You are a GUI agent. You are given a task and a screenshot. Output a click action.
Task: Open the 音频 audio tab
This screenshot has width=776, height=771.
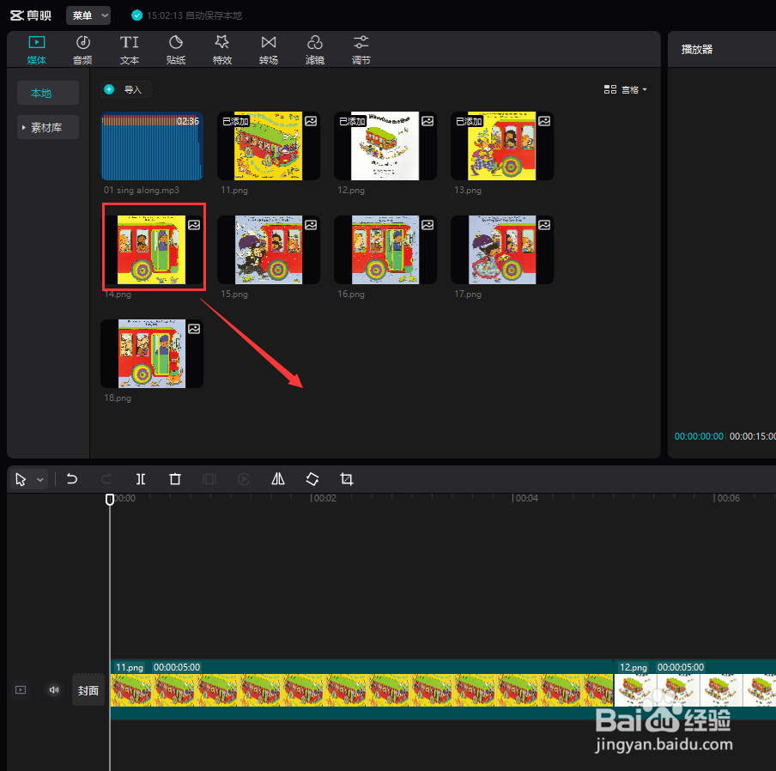click(82, 50)
